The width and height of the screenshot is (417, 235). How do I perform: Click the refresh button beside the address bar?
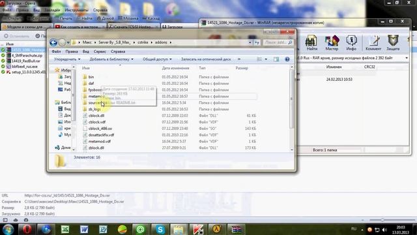tap(257, 42)
